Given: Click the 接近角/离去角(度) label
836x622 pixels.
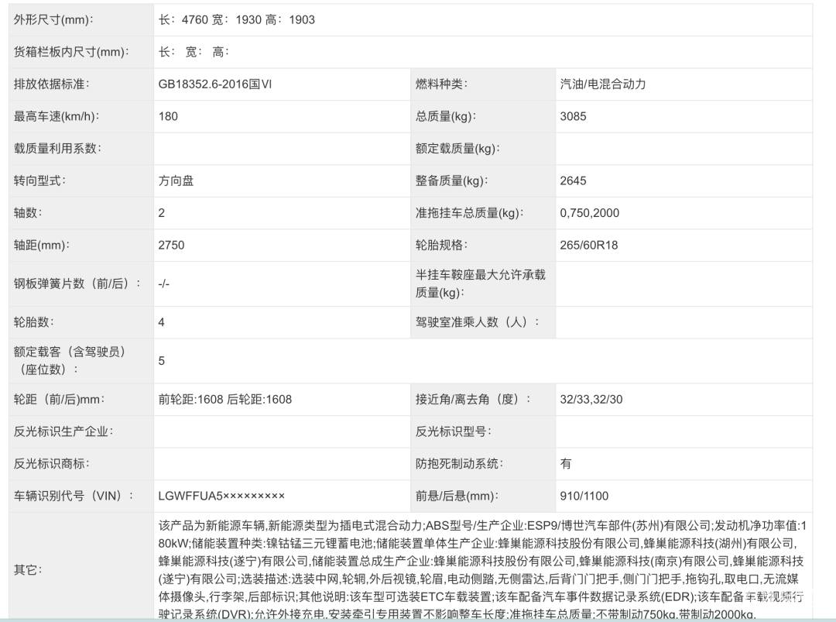Looking at the screenshot, I should coord(474,399).
